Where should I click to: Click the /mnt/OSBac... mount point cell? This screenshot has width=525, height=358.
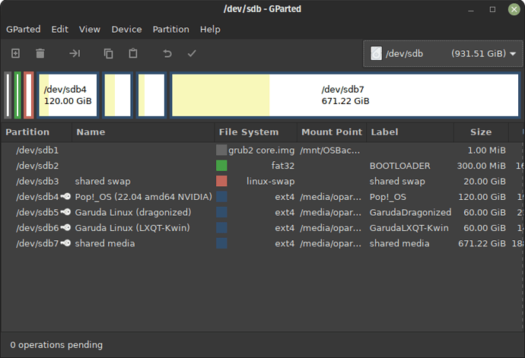click(x=330, y=150)
